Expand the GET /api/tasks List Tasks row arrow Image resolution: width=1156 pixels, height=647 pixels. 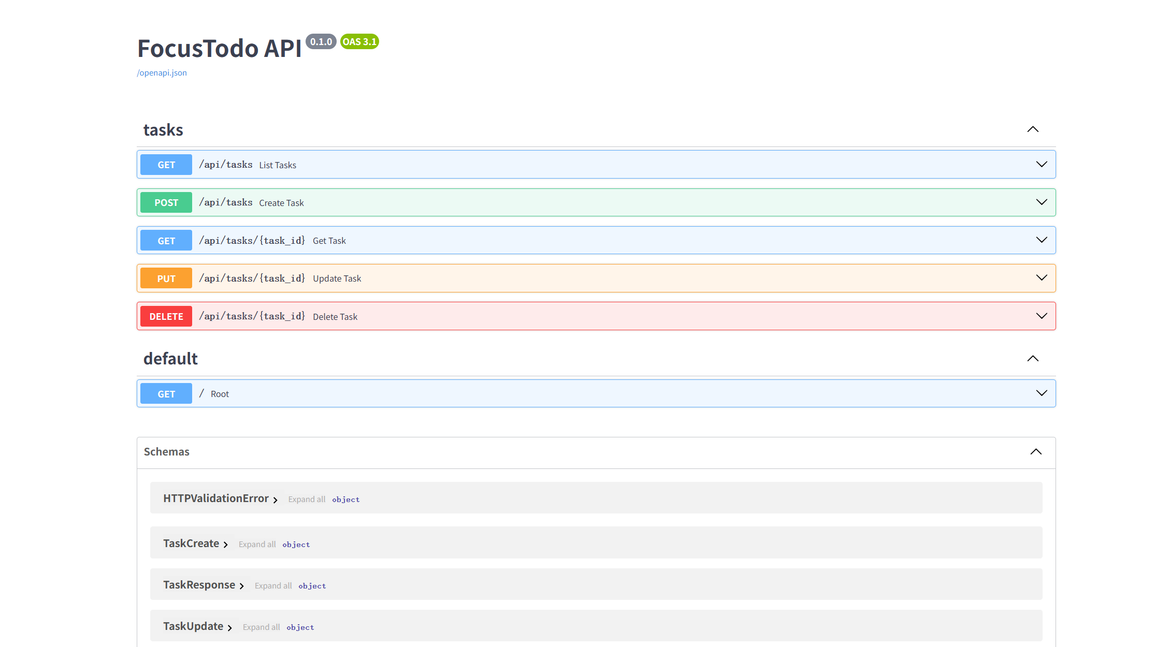coord(1042,165)
